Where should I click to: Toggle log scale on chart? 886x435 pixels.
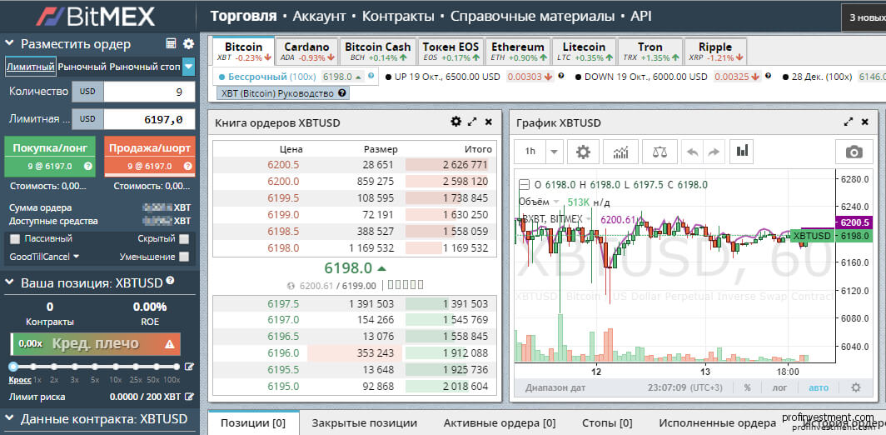point(779,387)
